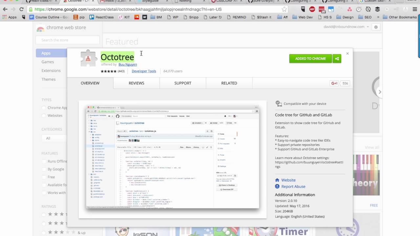The image size is (420, 236).
Task: Open the Support tab
Action: pyautogui.click(x=183, y=83)
